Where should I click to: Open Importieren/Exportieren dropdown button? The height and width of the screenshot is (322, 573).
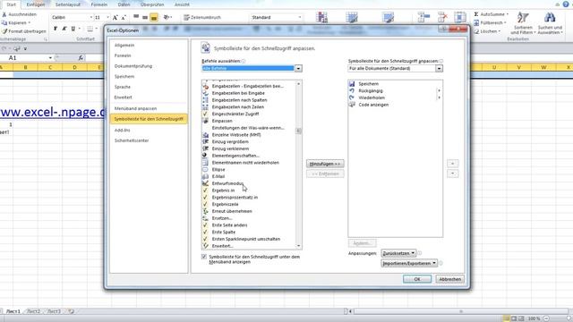click(x=409, y=263)
